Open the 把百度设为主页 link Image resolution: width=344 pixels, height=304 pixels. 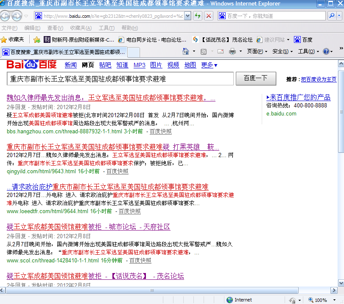click(x=319, y=79)
